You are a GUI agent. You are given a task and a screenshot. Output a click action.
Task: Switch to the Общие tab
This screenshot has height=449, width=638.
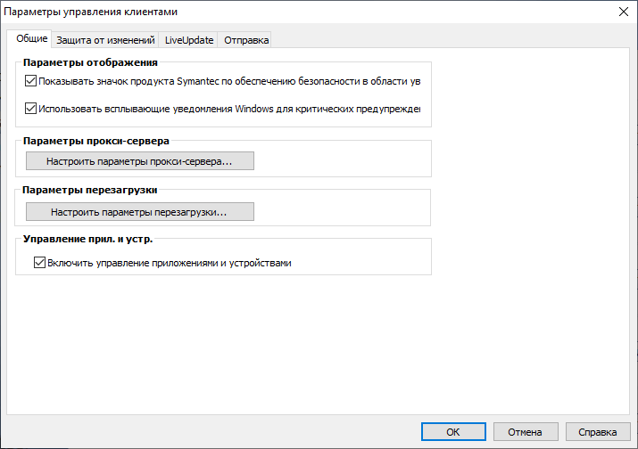point(32,39)
